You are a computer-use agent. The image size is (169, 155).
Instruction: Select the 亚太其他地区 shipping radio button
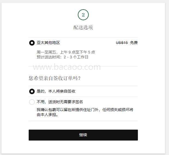(x=32, y=43)
